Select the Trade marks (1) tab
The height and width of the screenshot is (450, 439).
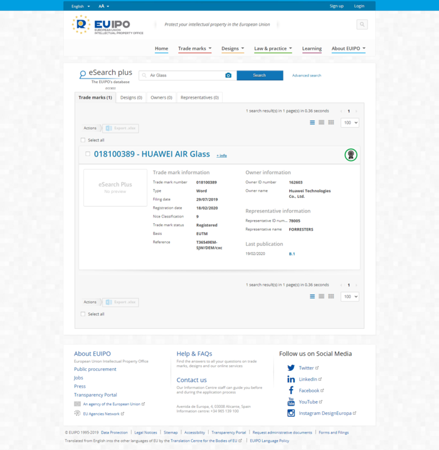coord(95,97)
